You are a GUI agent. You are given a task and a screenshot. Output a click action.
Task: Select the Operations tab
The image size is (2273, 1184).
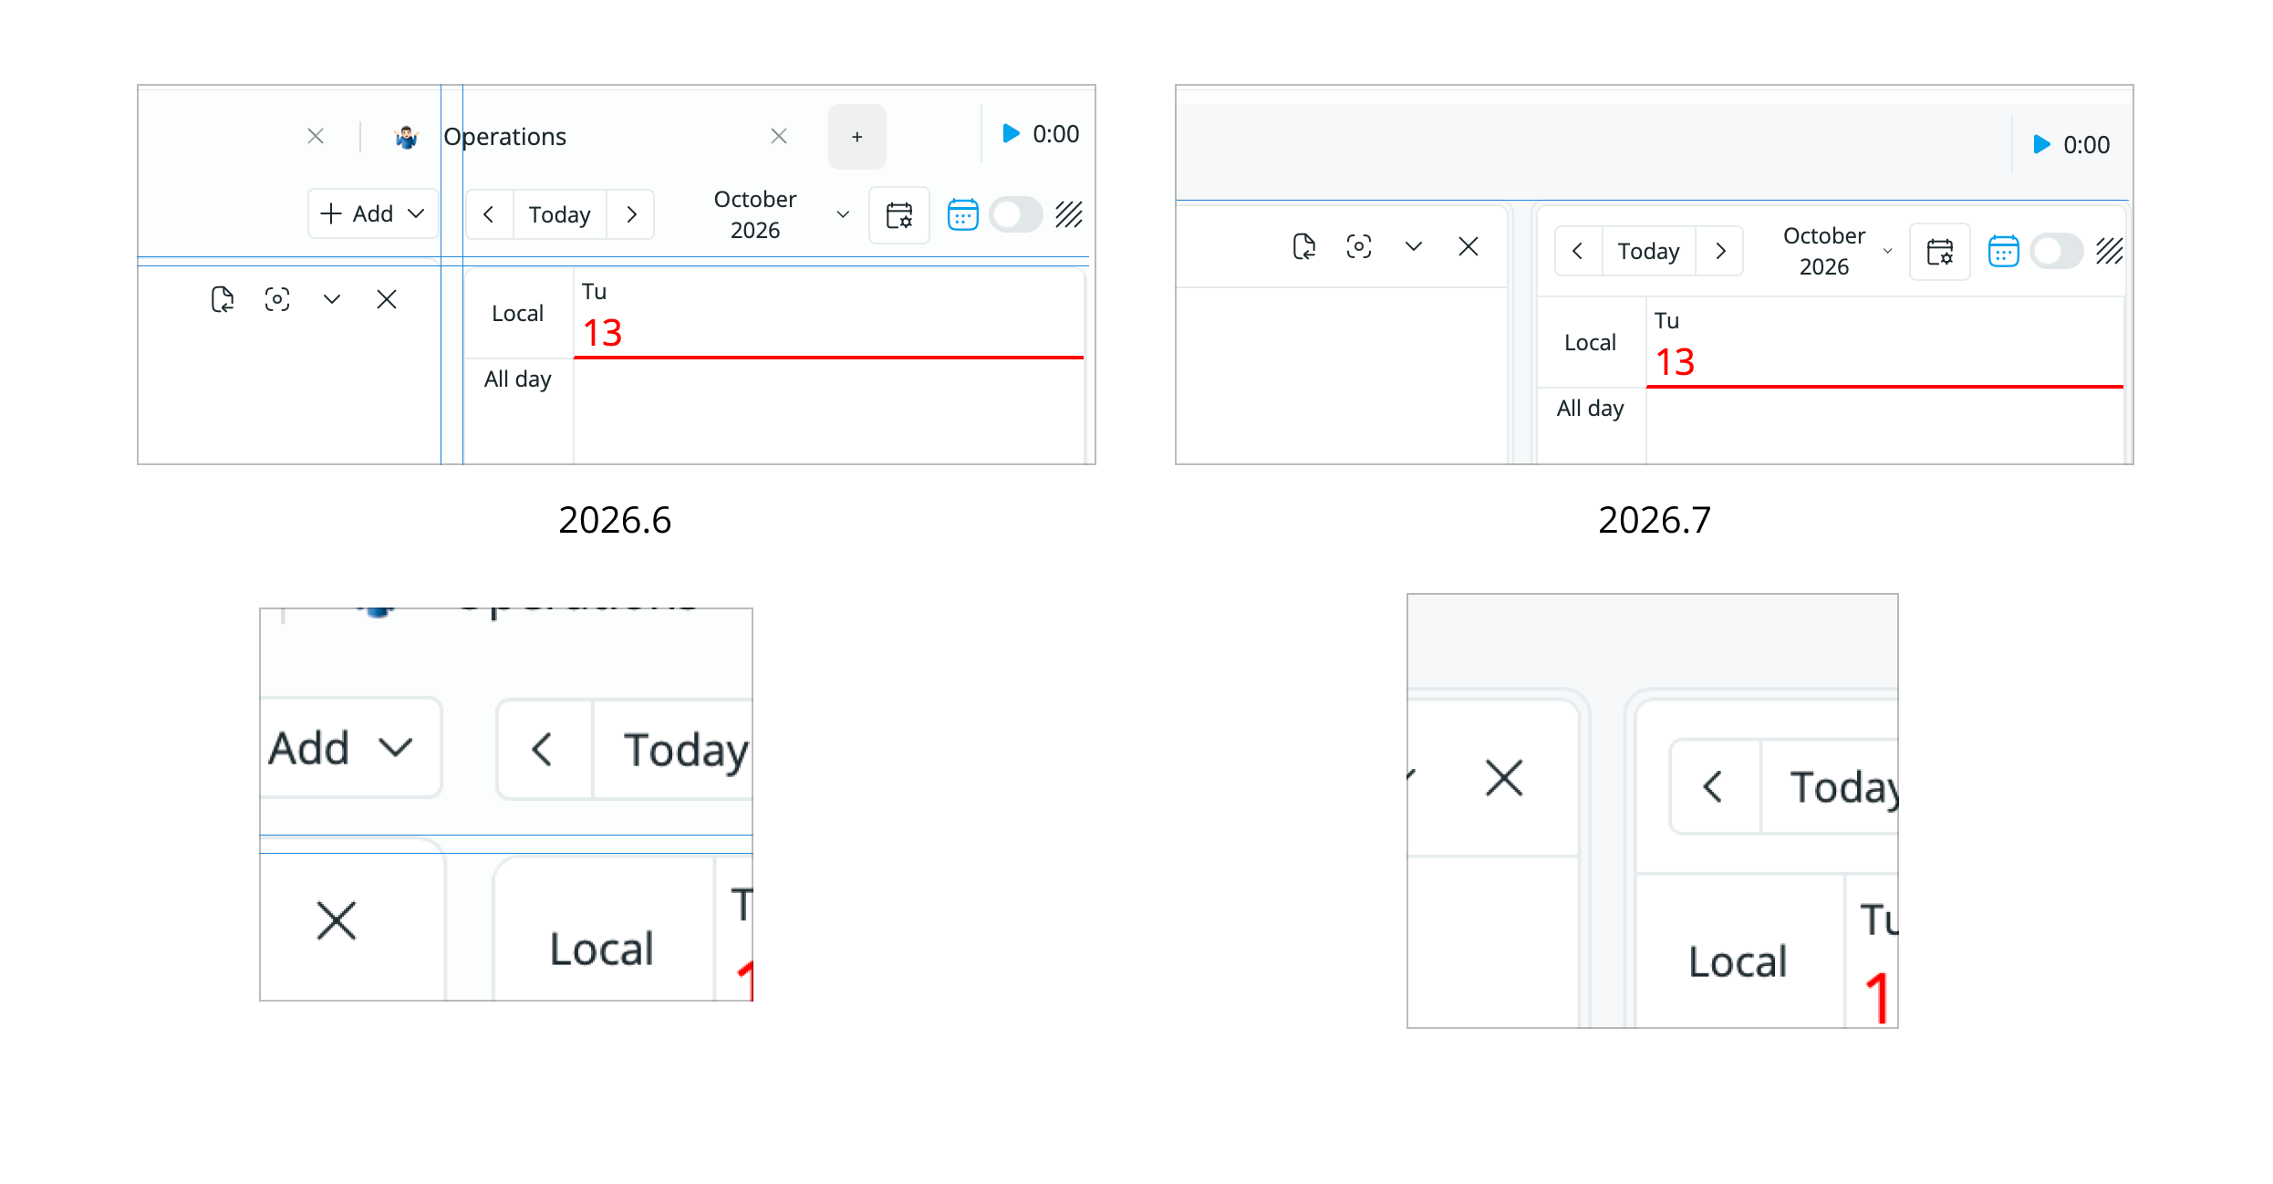[x=504, y=137]
